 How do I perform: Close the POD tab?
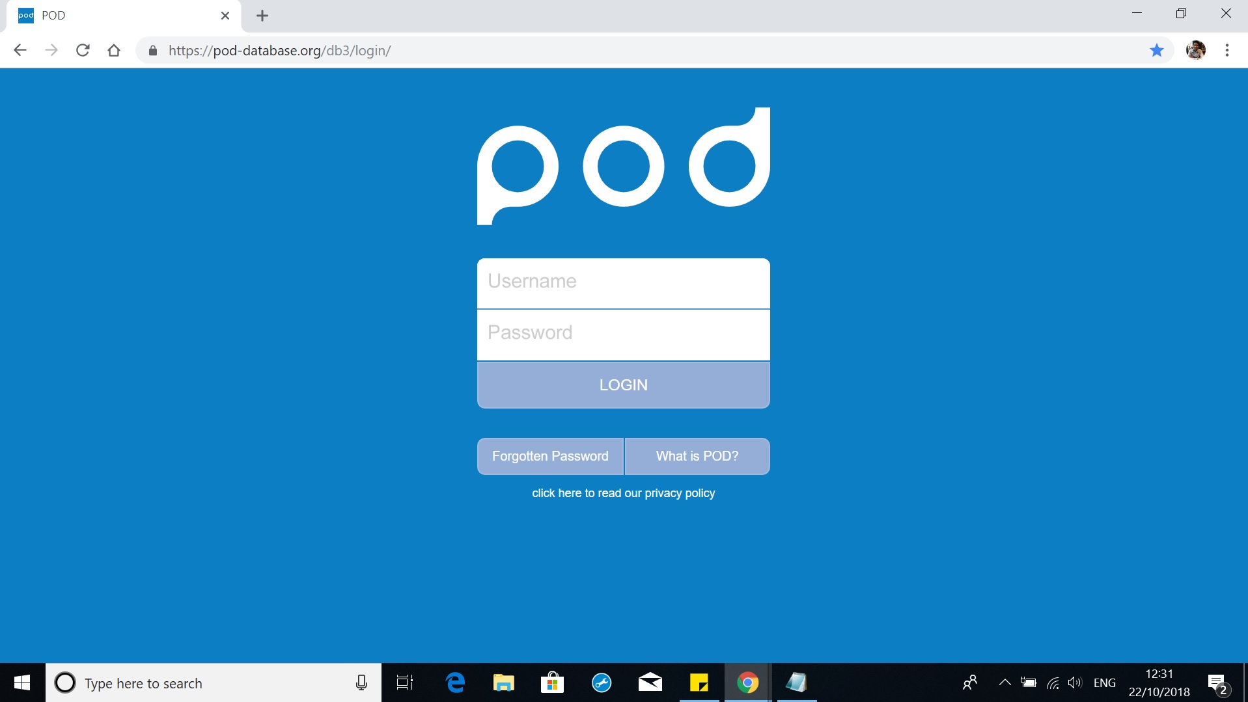pyautogui.click(x=225, y=16)
